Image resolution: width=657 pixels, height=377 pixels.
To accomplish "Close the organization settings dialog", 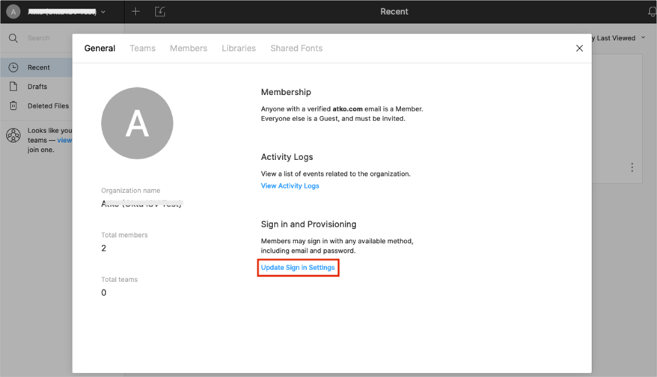I will pyautogui.click(x=579, y=49).
